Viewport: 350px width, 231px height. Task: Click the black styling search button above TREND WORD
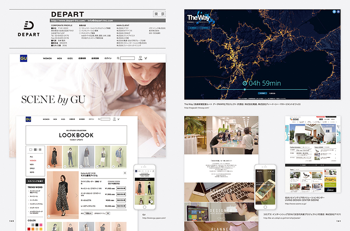click(x=35, y=181)
